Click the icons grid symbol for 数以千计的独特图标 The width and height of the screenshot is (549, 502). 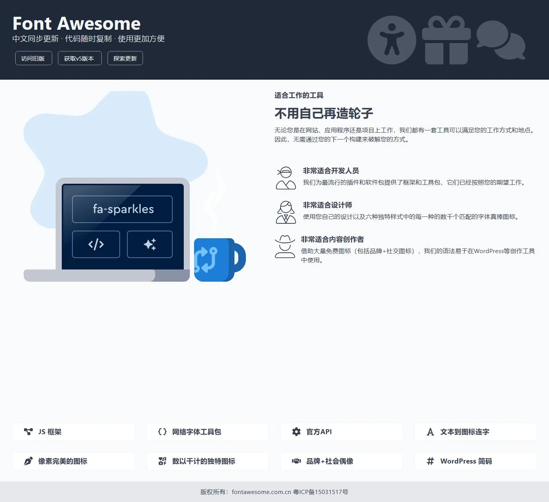click(x=162, y=461)
